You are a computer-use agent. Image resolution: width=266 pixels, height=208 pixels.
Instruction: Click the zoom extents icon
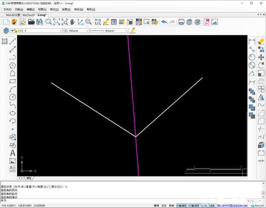64,22
